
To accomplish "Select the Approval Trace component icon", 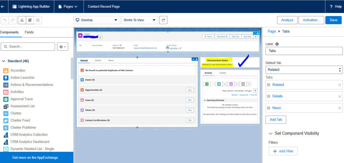I will coord(6,99).
